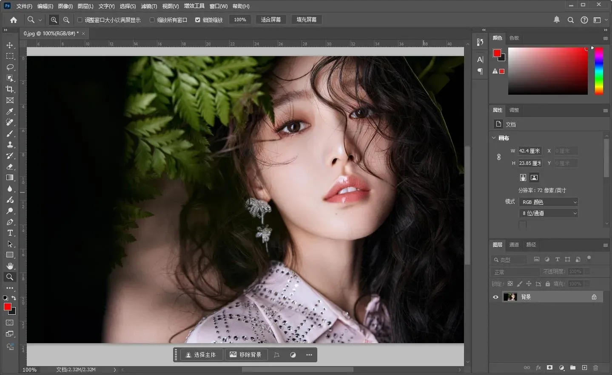This screenshot has height=375, width=612.
Task: Select the Eraser tool
Action: [x=10, y=166]
